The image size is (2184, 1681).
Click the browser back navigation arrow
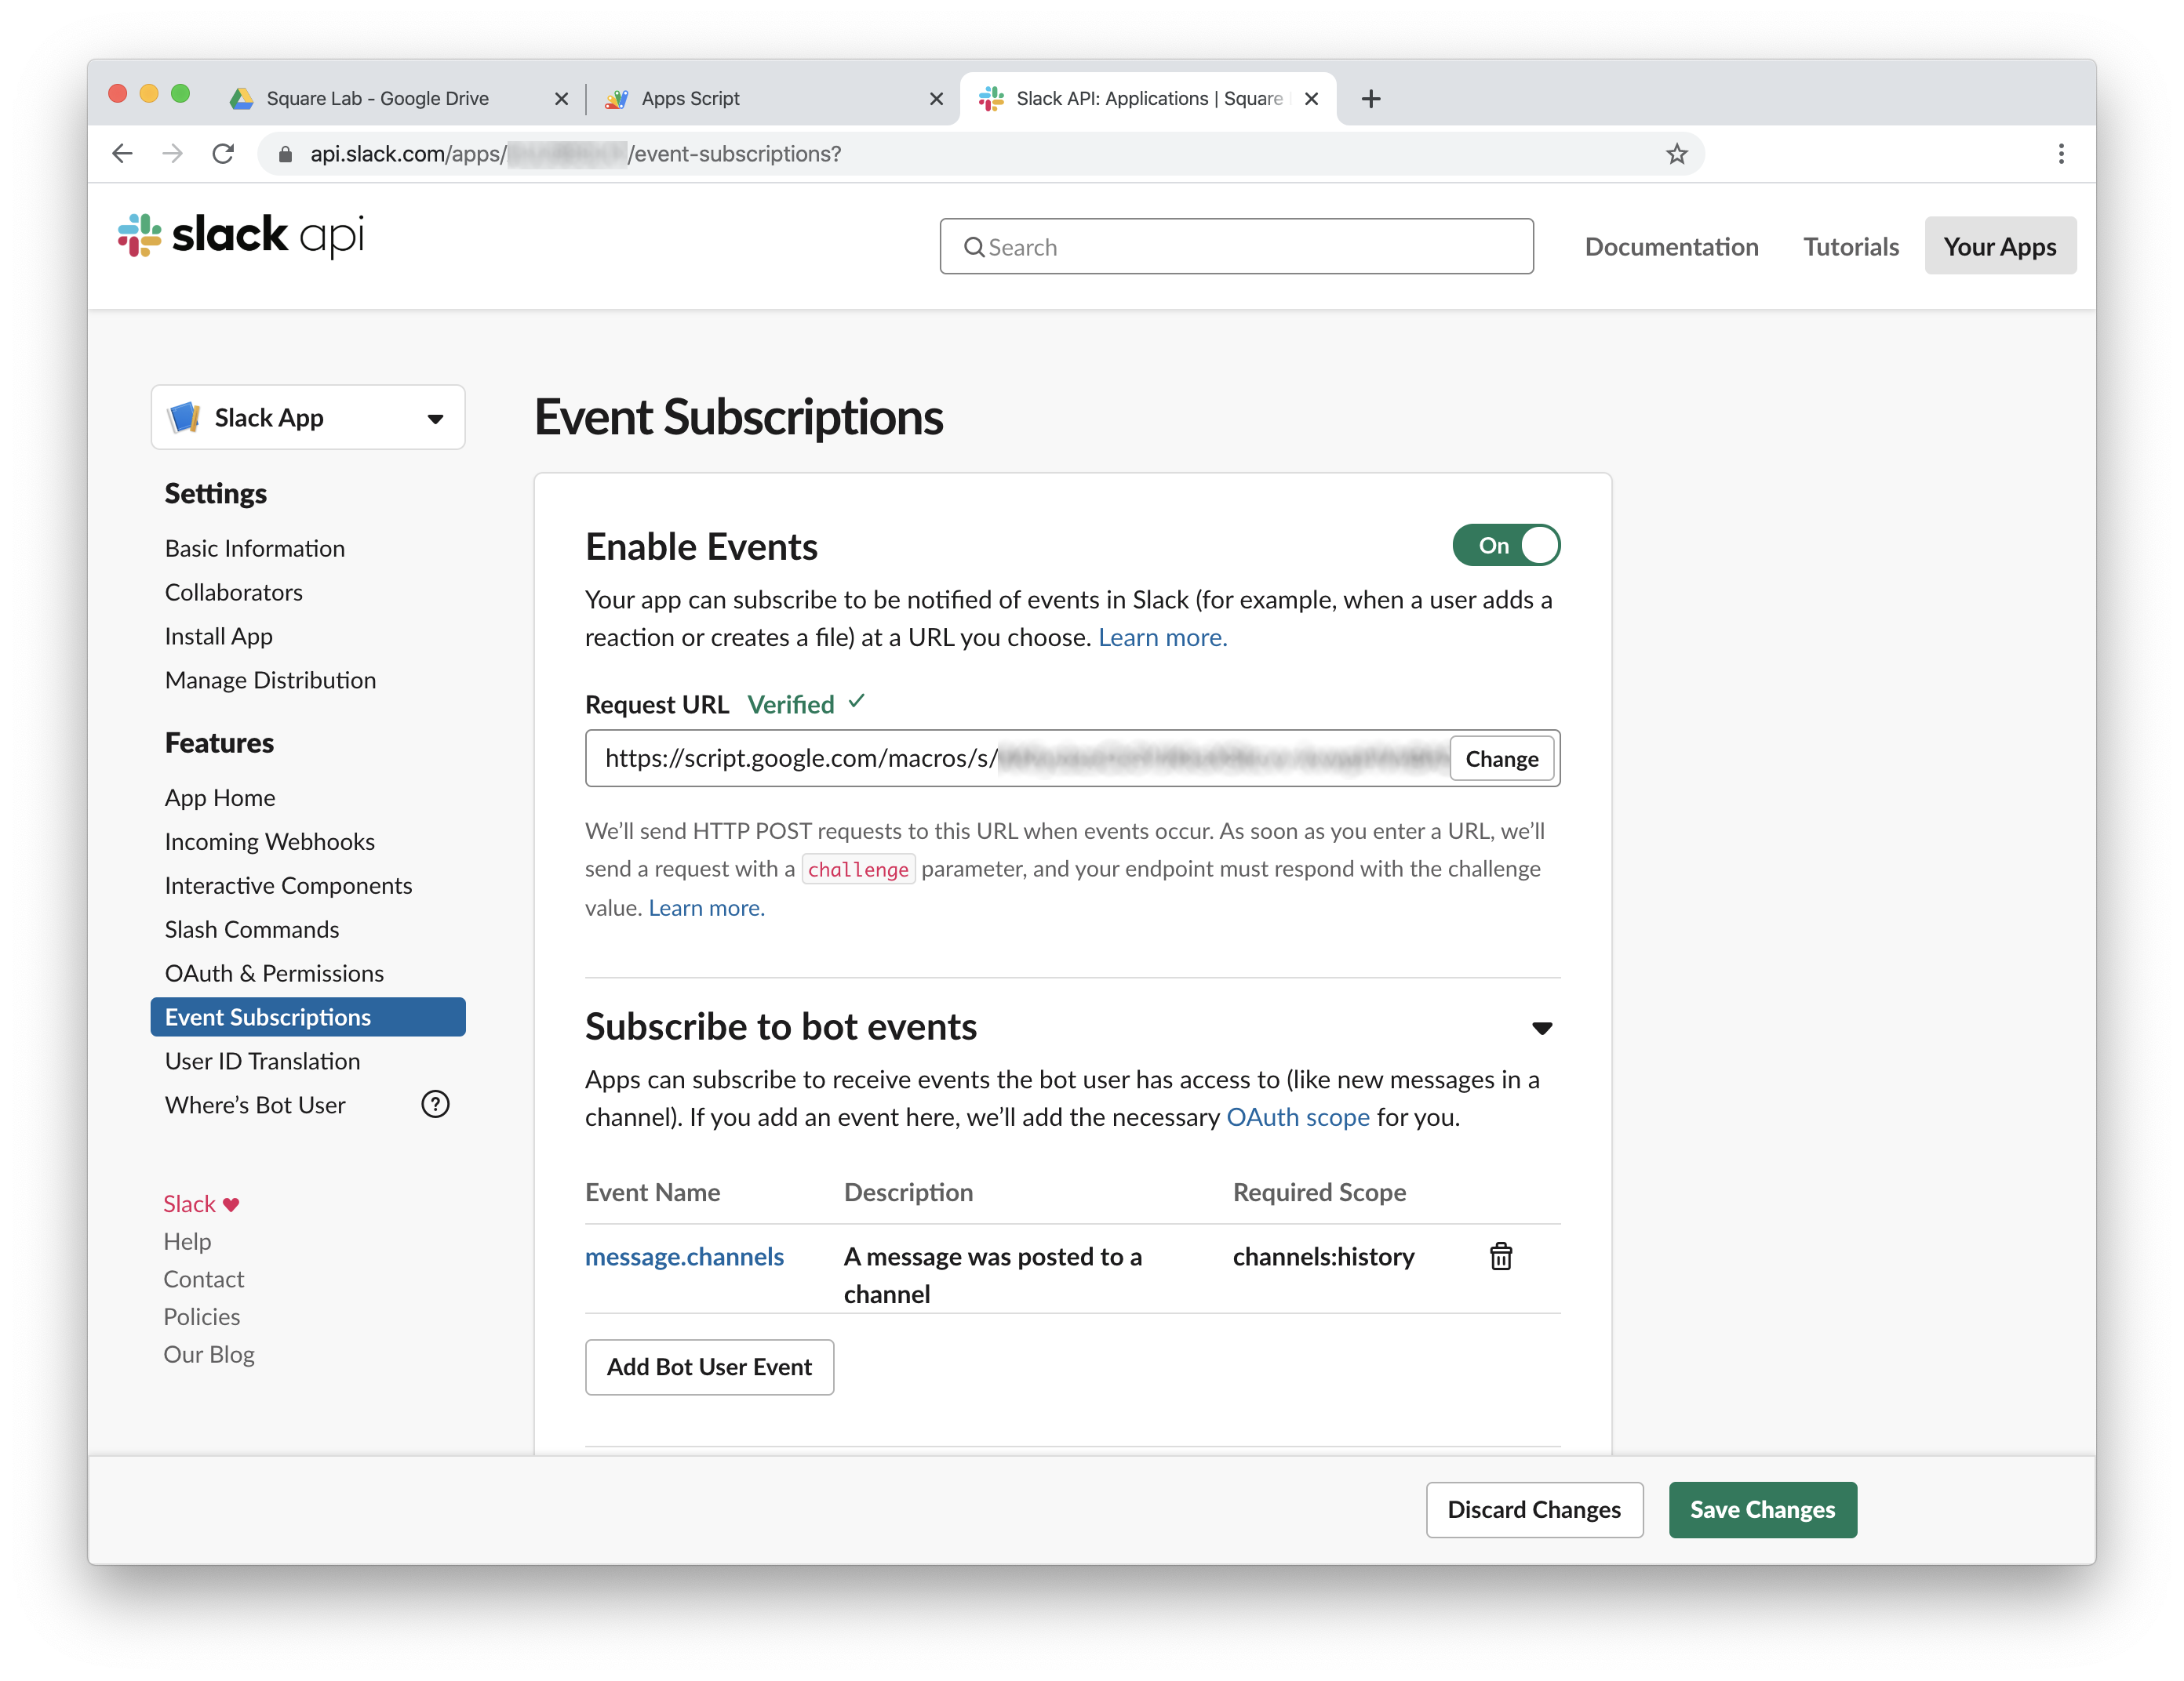120,154
